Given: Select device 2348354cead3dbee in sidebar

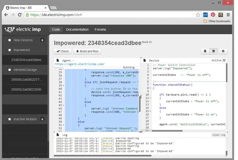Looking at the screenshot, I should pyautogui.click(x=26, y=60).
